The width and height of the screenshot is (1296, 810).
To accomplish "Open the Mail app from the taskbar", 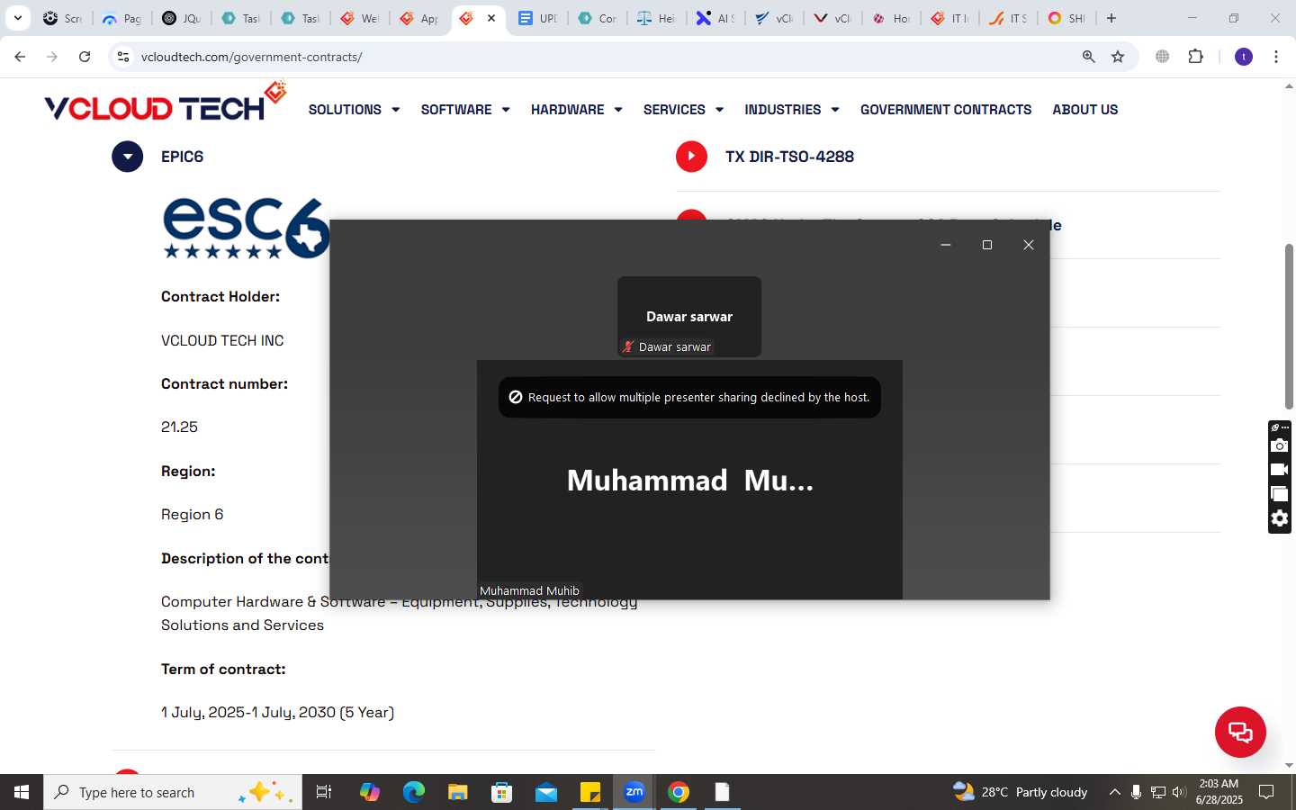I will coord(546,792).
